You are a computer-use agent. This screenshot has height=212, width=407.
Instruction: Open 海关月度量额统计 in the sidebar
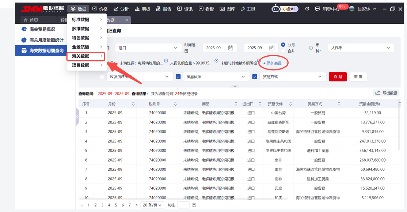tap(46, 40)
